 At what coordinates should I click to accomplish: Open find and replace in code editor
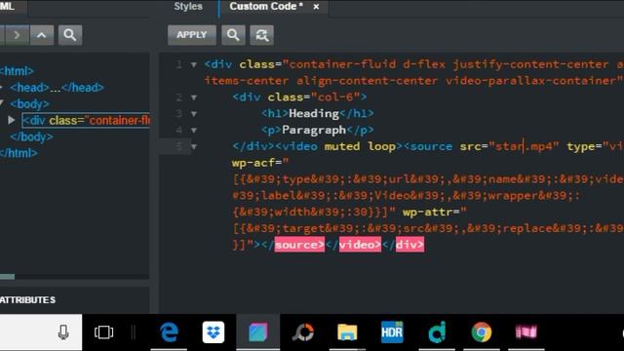coord(261,35)
